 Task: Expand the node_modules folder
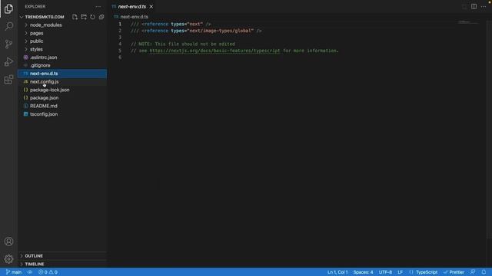click(x=62, y=25)
